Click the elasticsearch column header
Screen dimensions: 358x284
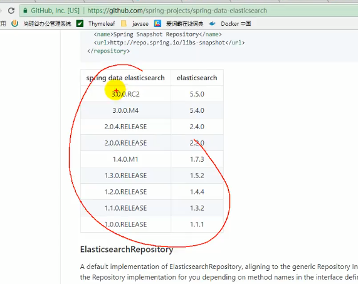197,78
